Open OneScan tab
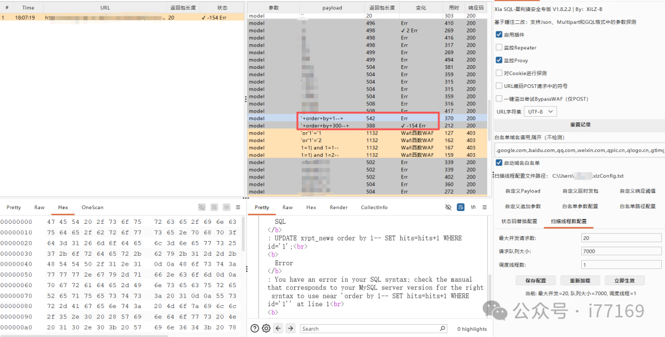The width and height of the screenshot is (665, 337). (x=92, y=207)
